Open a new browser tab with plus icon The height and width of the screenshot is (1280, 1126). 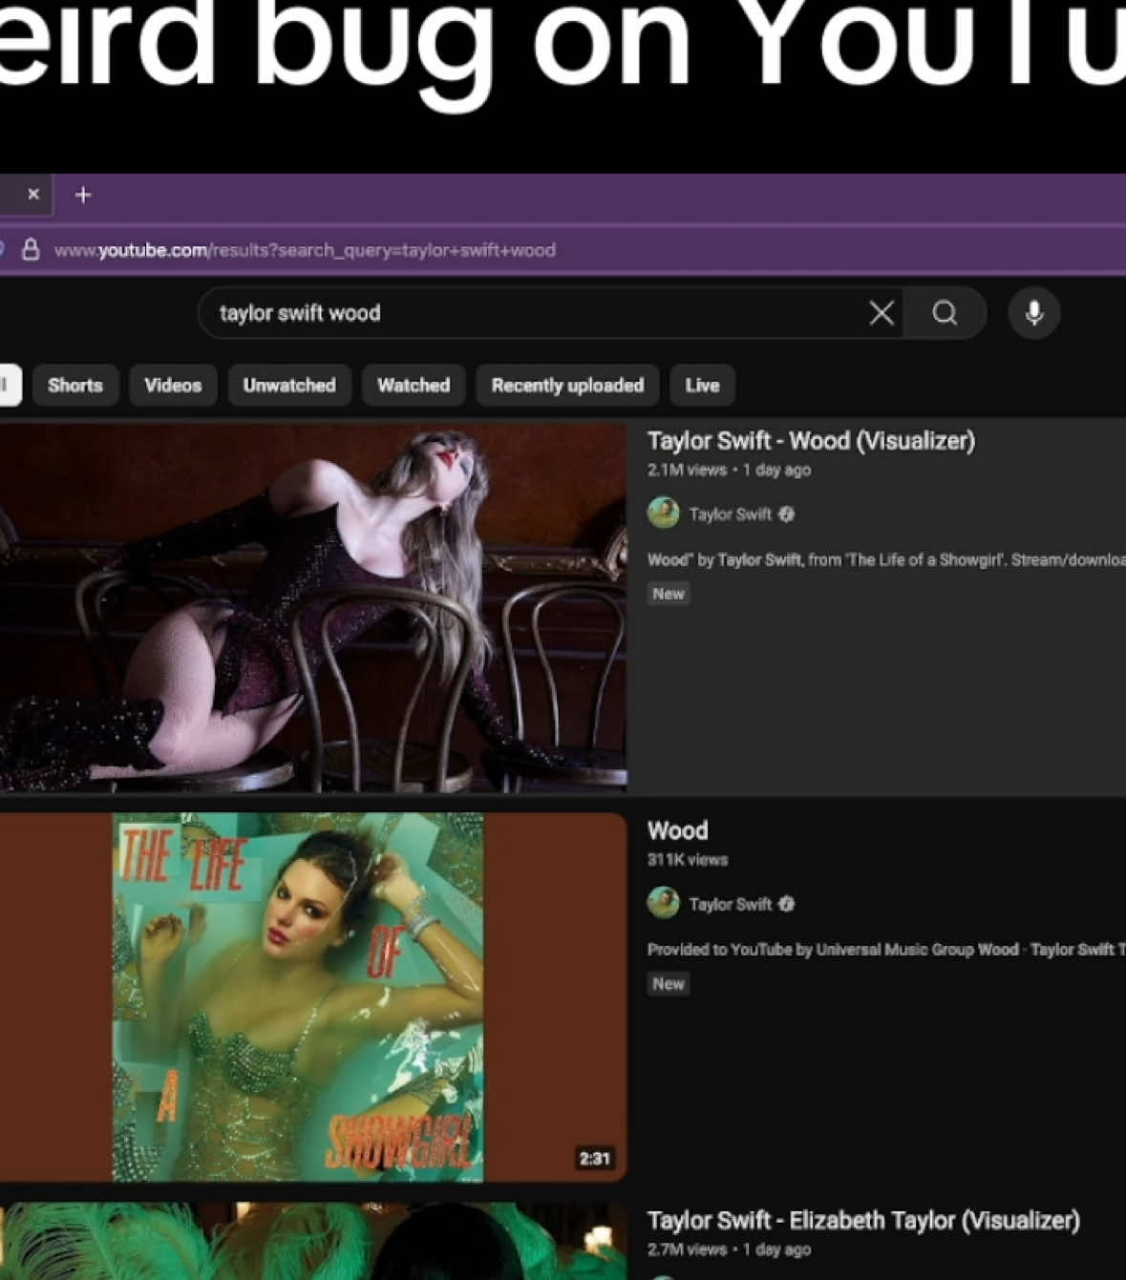pos(83,195)
